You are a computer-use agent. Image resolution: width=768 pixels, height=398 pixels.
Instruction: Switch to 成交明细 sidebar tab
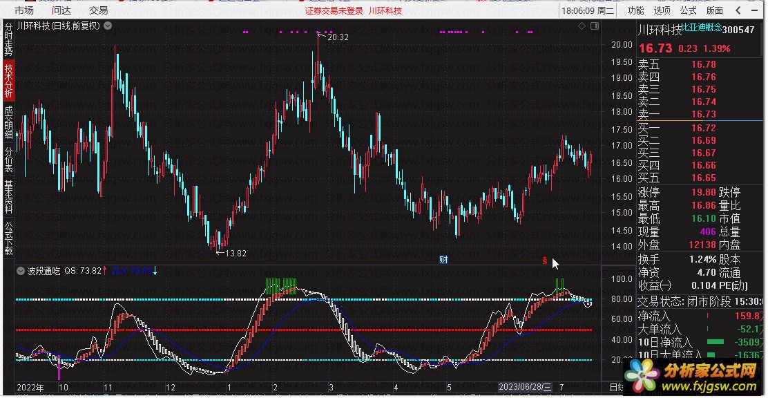point(9,123)
